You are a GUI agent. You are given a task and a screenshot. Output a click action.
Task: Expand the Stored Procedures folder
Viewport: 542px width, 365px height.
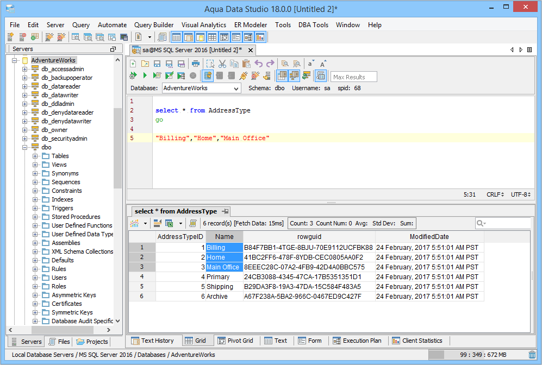coord(35,217)
